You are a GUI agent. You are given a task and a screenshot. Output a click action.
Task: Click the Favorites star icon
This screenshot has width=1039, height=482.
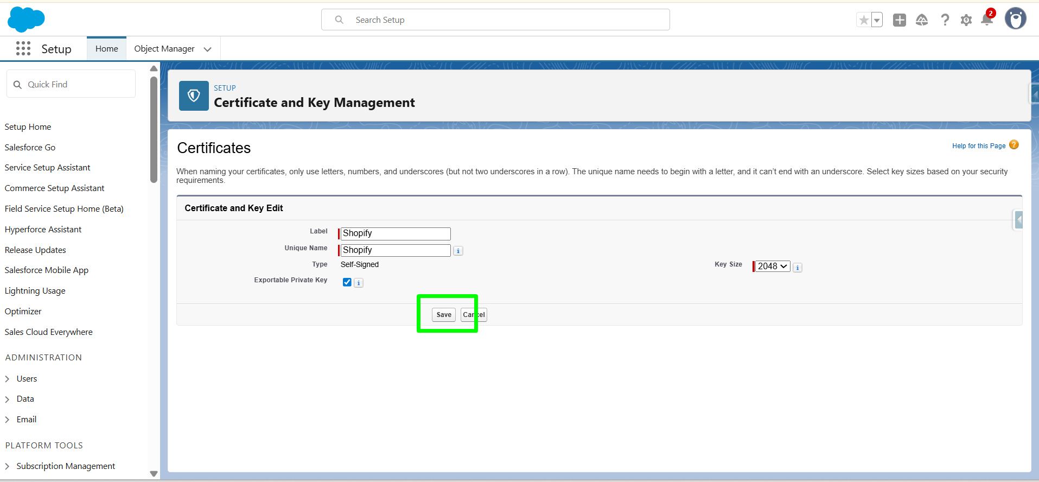pyautogui.click(x=864, y=20)
